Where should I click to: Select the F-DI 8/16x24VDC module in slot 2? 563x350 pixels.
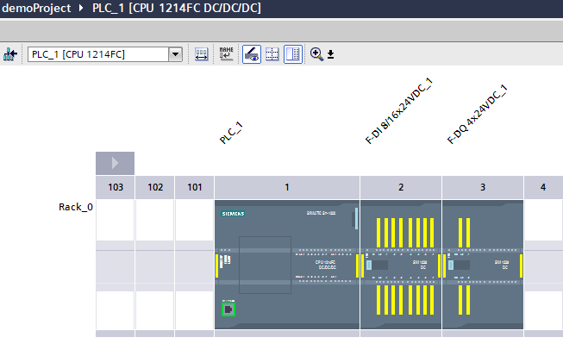pyautogui.click(x=400, y=263)
